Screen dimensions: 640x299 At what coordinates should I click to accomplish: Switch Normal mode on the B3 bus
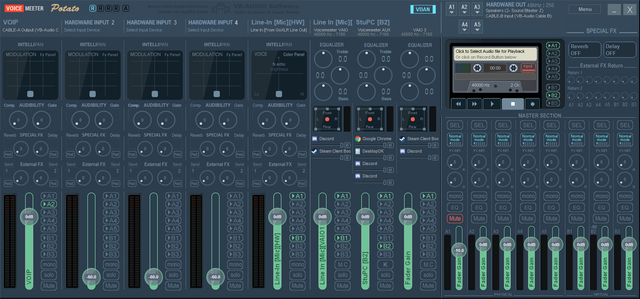click(x=625, y=140)
